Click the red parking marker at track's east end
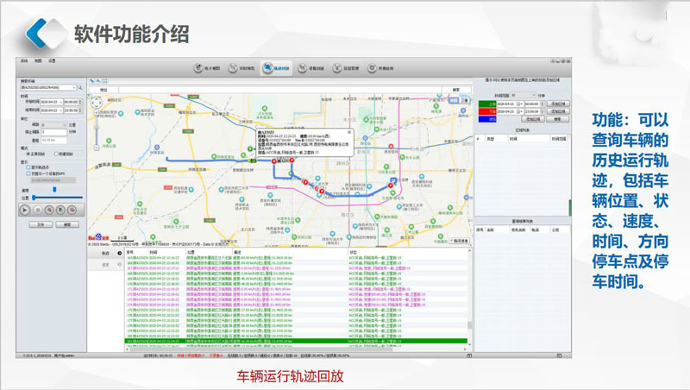The height and width of the screenshot is (390, 690). pos(391,186)
